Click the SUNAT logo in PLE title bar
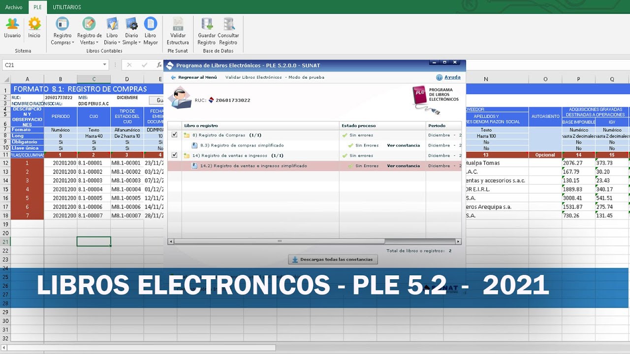This screenshot has width=630, height=354. (170, 65)
